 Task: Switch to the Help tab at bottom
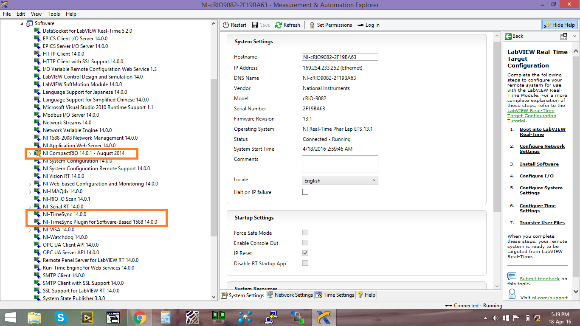pos(366,295)
